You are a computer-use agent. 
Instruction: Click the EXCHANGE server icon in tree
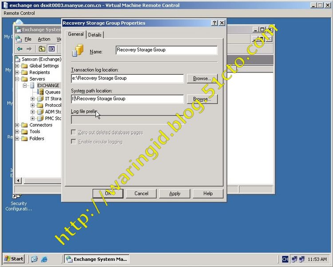pos(32,85)
